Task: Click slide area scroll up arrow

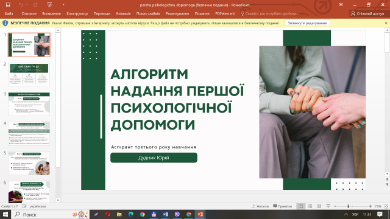Action: [x=387, y=30]
